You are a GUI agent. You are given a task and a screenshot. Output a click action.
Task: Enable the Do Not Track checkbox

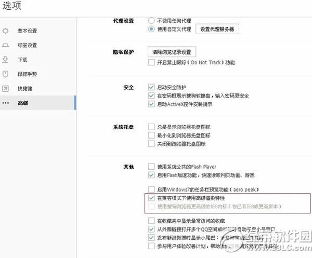pos(151,62)
